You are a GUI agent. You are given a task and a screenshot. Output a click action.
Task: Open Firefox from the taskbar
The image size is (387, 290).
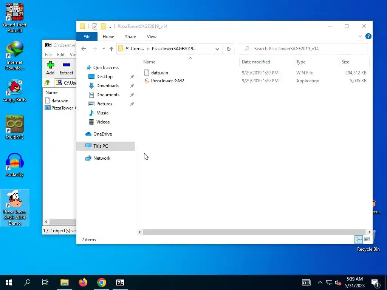click(x=83, y=282)
